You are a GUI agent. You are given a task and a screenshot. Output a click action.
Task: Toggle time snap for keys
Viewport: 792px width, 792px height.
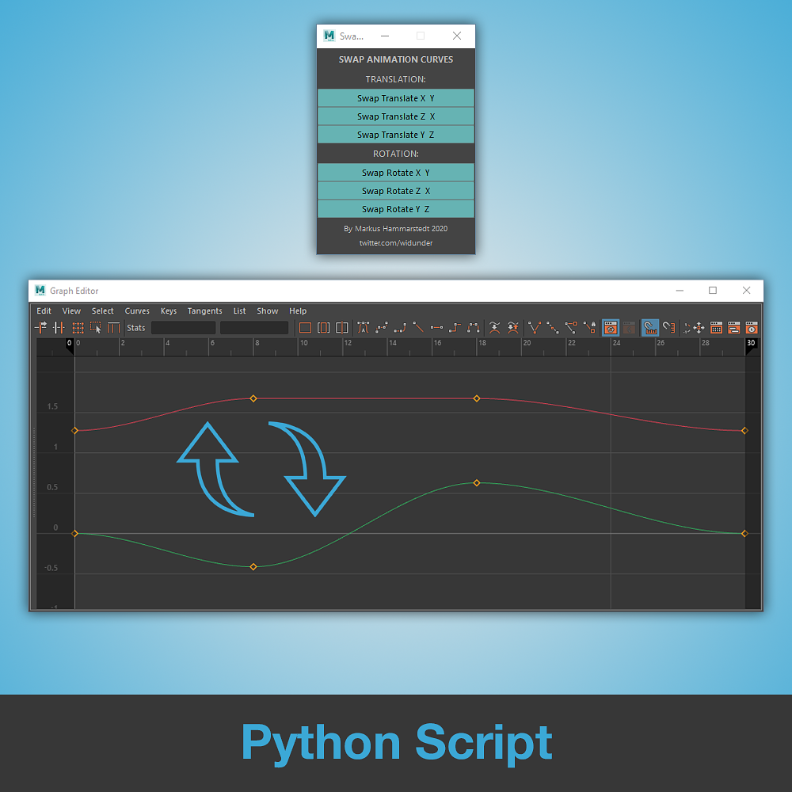pos(649,327)
